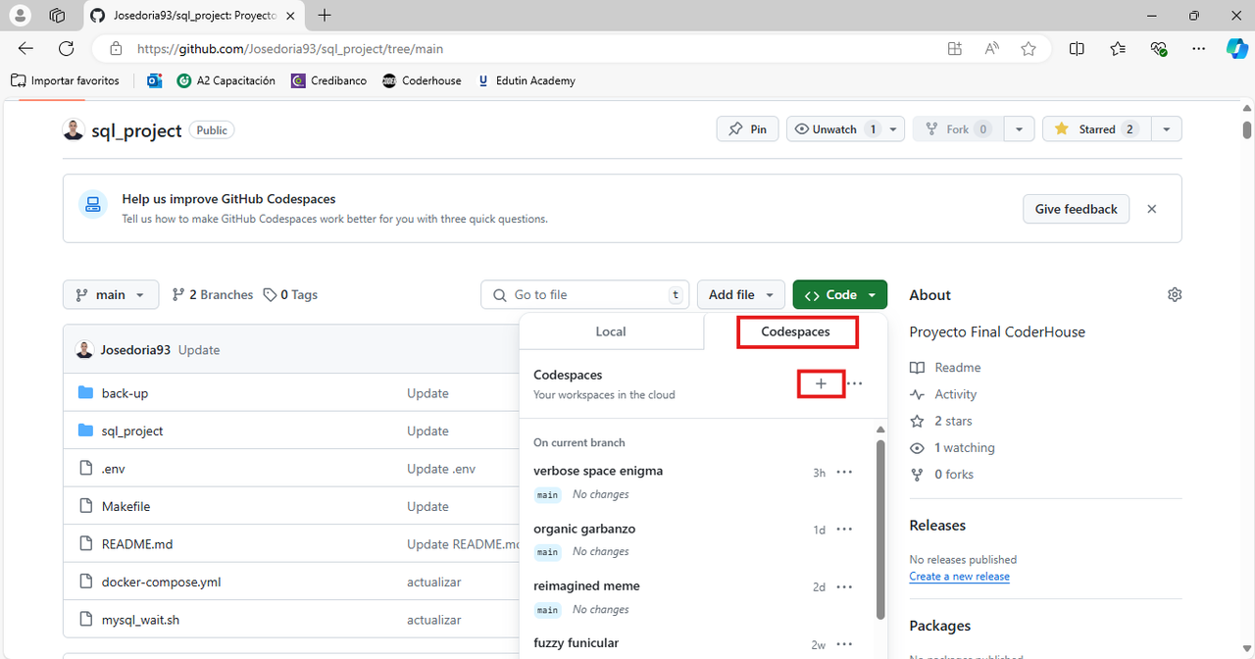Viewport: 1255px width, 659px height.
Task: Open the A2 Capacitación bookmark
Action: [x=226, y=80]
